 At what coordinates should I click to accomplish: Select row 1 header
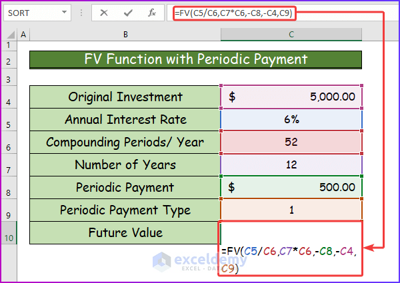point(9,45)
